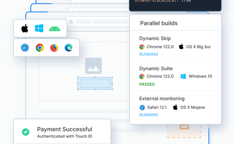Click the Payment Successful title

tap(65, 129)
